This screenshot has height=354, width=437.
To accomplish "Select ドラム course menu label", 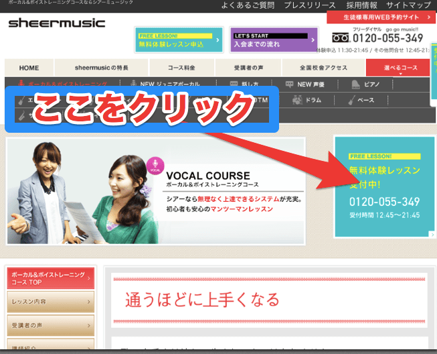I will [x=314, y=100].
